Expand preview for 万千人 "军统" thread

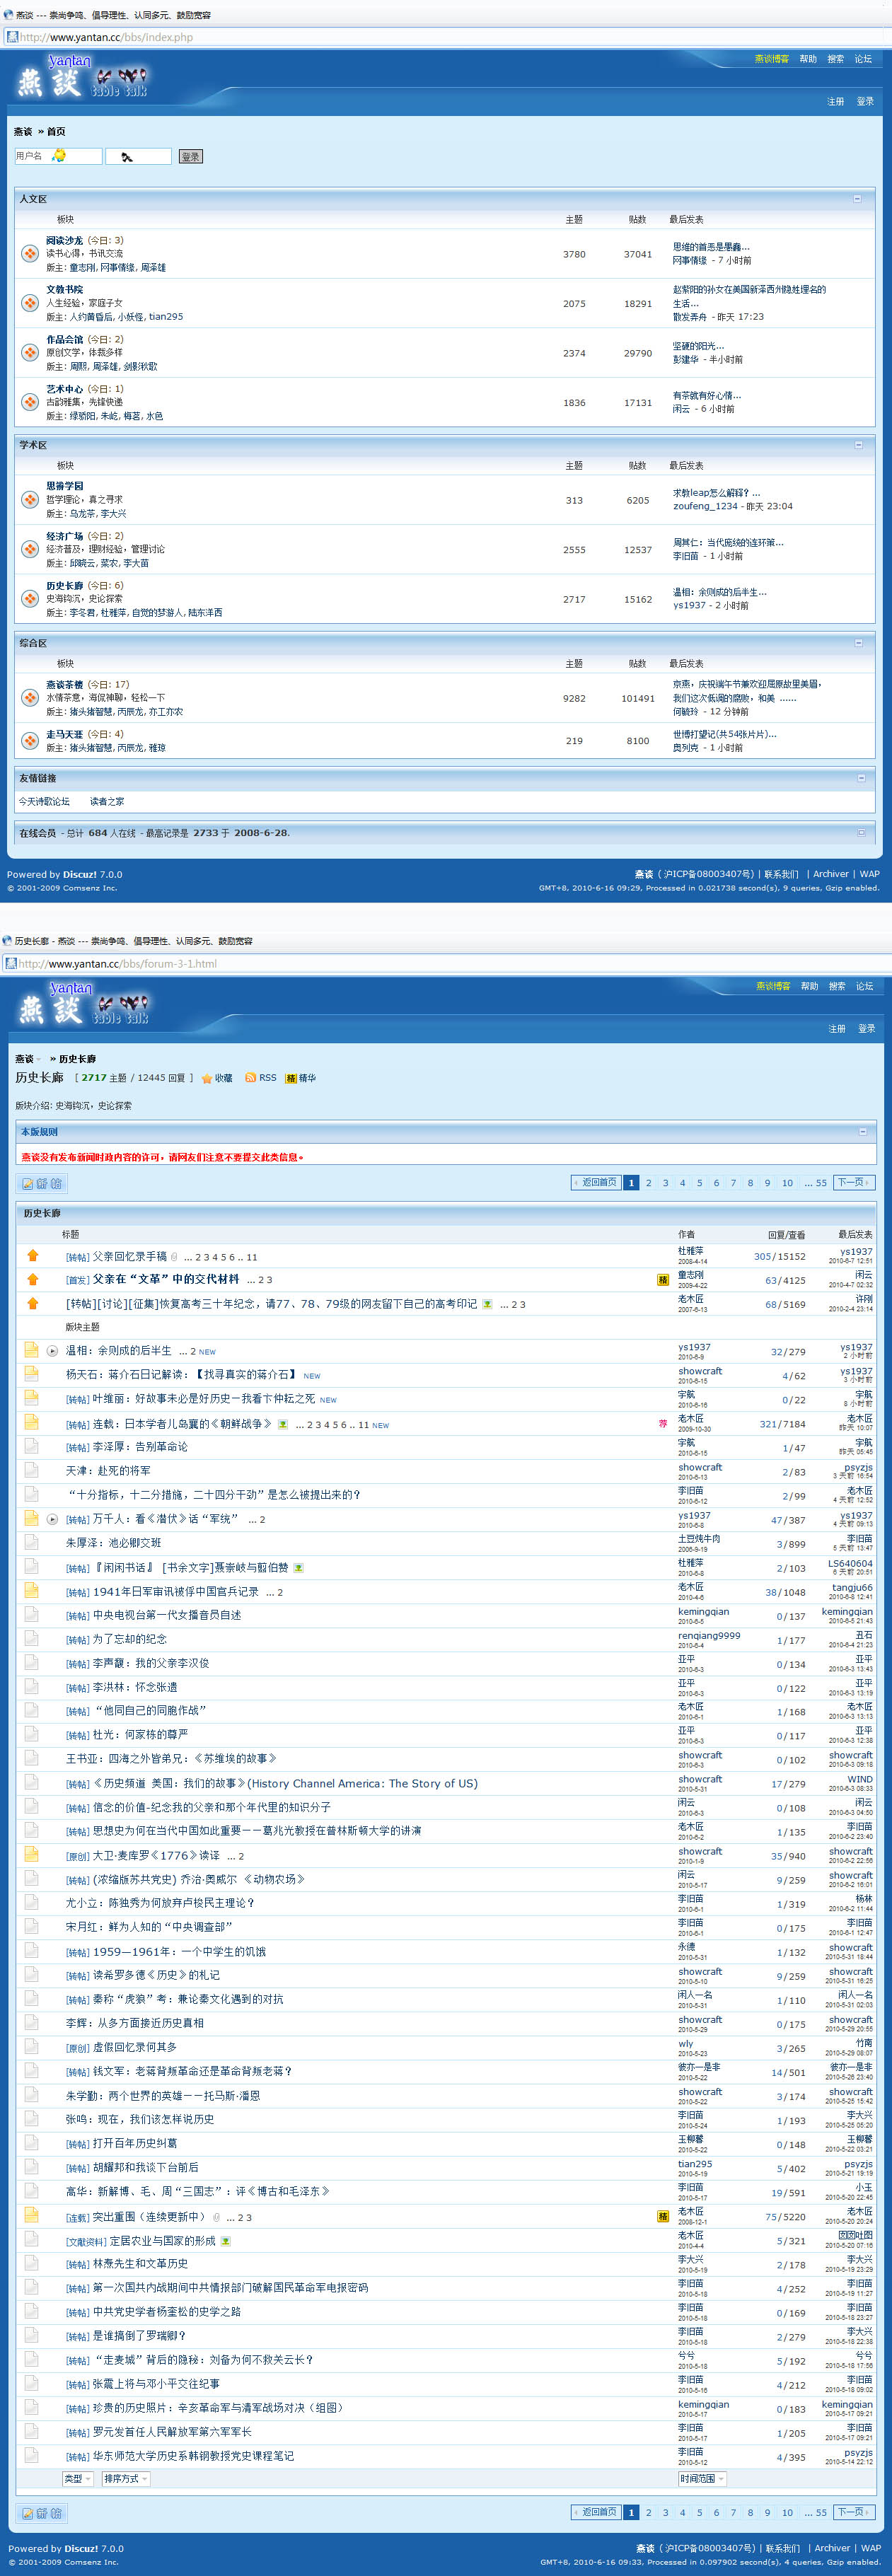pyautogui.click(x=53, y=1519)
